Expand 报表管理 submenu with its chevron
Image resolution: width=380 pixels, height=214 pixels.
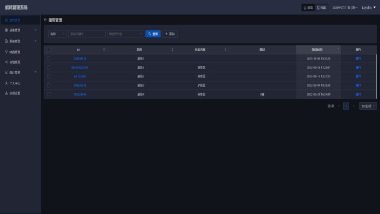(x=36, y=41)
